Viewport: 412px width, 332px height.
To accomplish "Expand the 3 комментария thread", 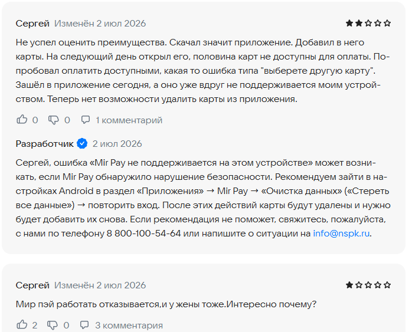I will [x=129, y=326].
